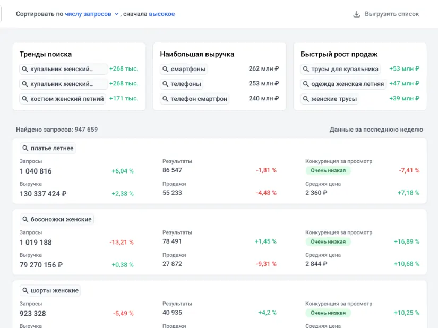Viewport: 438px width, 328px height.
Task: Open the шорты женские query chip
Action: [50, 291]
